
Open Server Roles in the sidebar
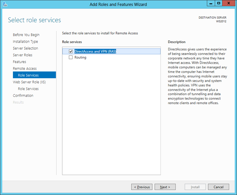tap(22, 55)
